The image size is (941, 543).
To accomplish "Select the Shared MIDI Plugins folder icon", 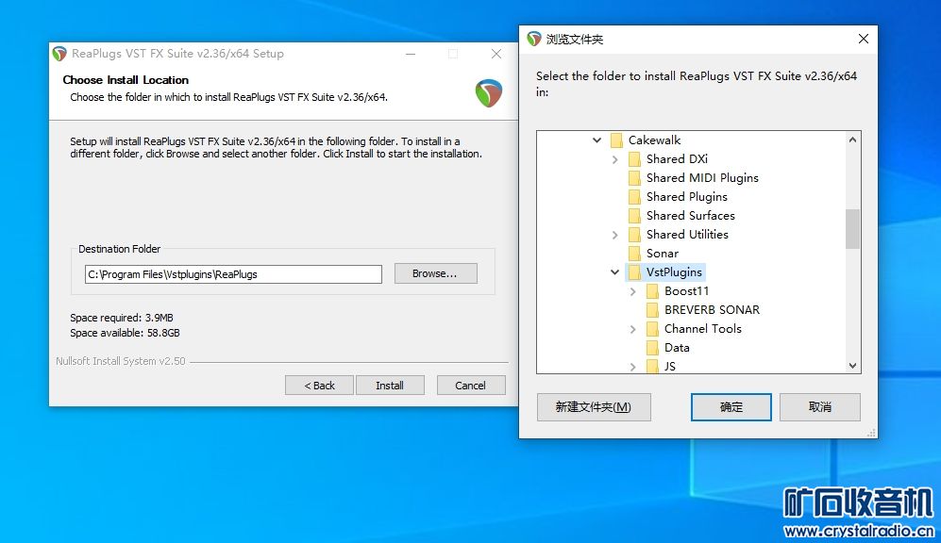I will [x=634, y=178].
